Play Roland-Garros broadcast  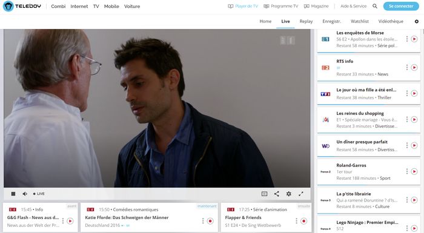[x=414, y=171]
